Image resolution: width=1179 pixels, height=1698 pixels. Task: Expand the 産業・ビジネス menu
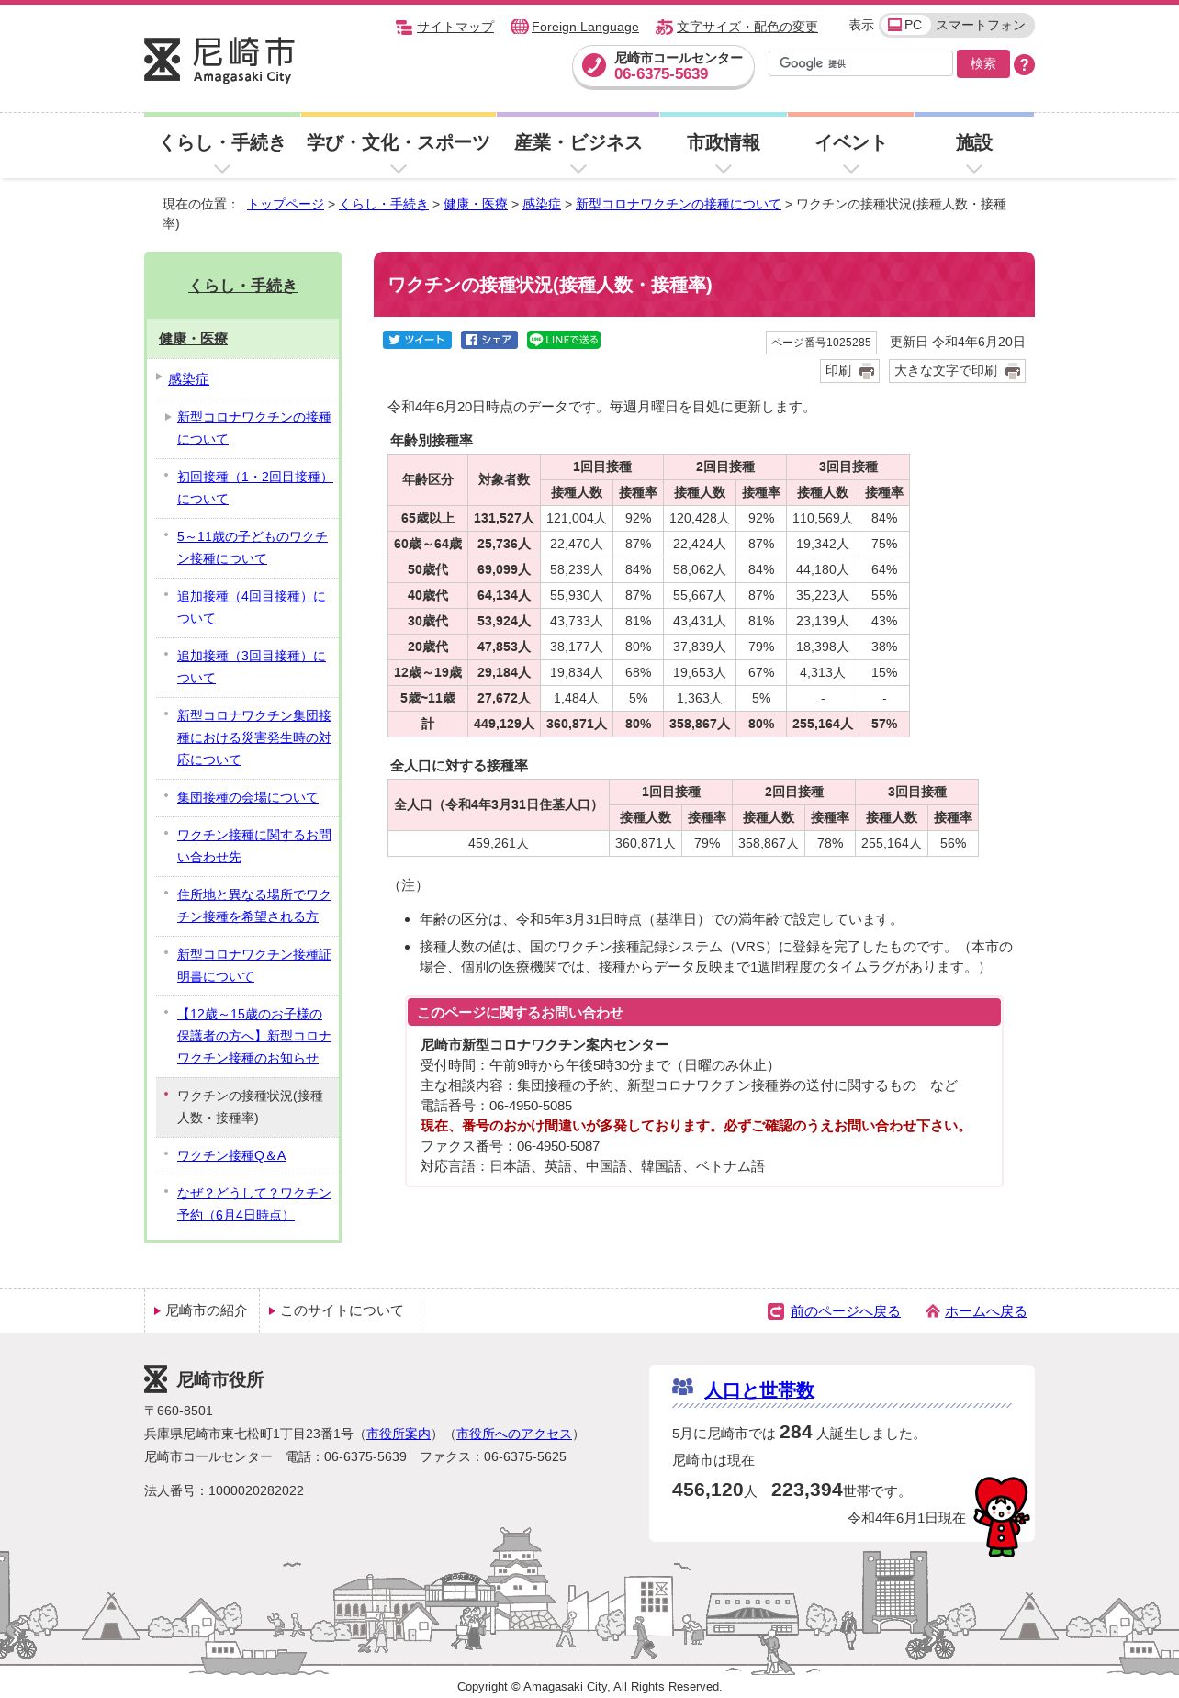click(x=578, y=147)
